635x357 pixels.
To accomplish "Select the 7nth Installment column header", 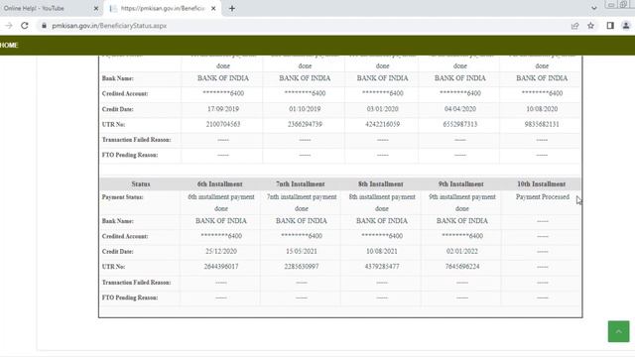I will [301, 184].
